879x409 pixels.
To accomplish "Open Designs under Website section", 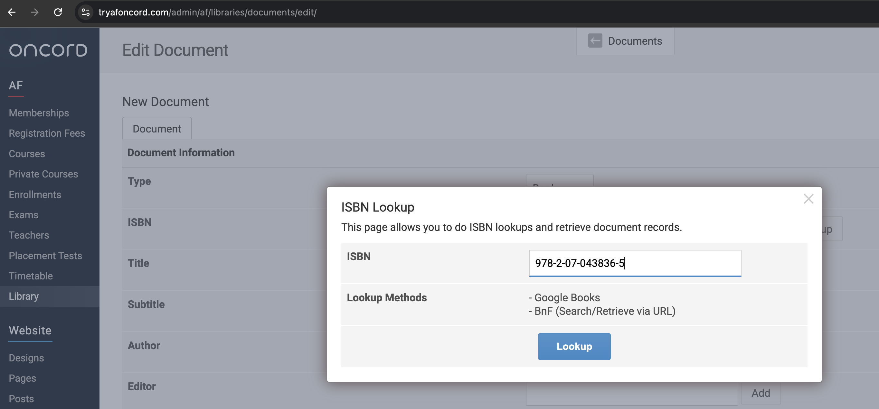I will pos(26,358).
